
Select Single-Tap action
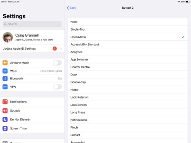click(x=128, y=29)
